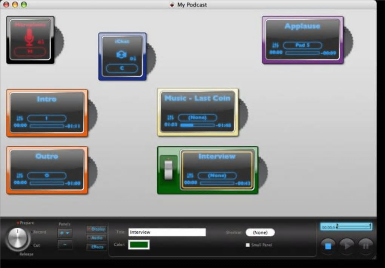The width and height of the screenshot is (385, 268).
Task: Open the Shortcut (None) selector in bottom bar
Action: tap(260, 233)
